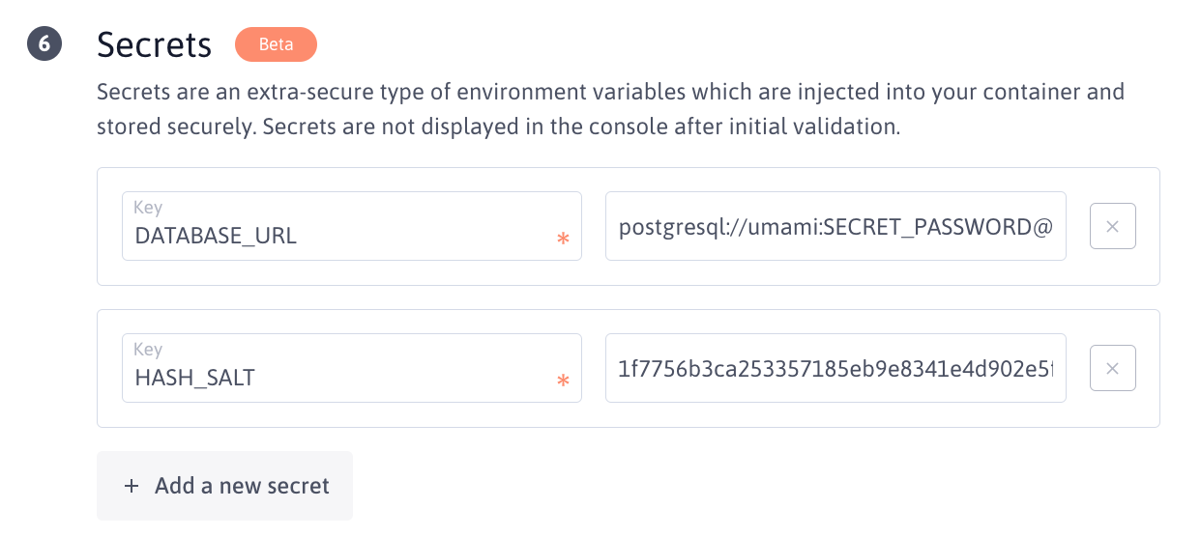Click the description sentence about extra-secure environment variables

click(x=609, y=93)
